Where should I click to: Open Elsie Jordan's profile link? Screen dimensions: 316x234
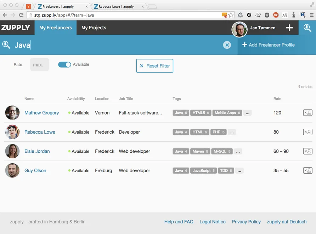37,151
